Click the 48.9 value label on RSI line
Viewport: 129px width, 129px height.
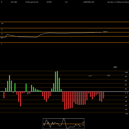click(105, 32)
